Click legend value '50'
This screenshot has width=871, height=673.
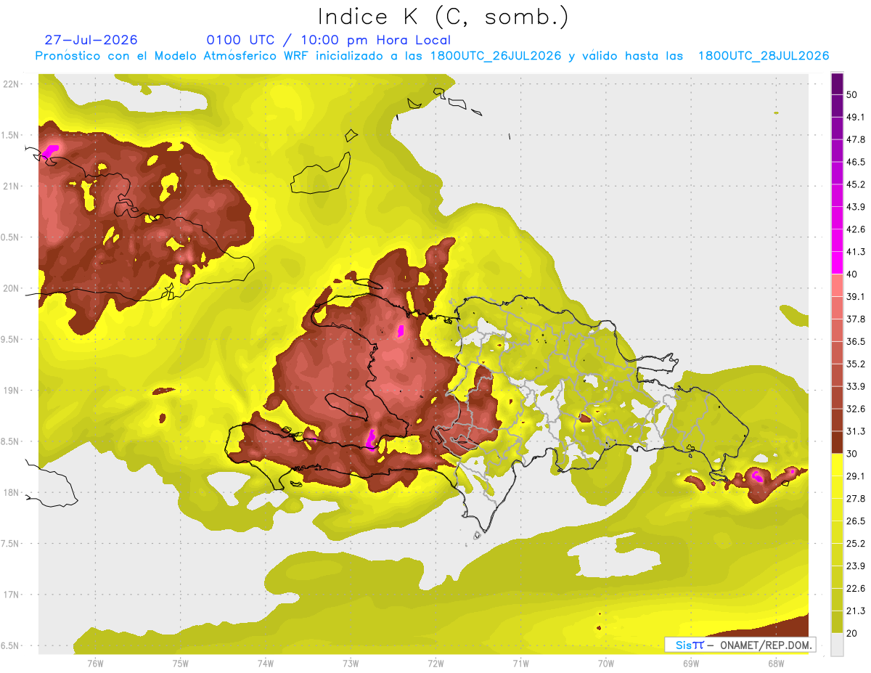click(852, 95)
